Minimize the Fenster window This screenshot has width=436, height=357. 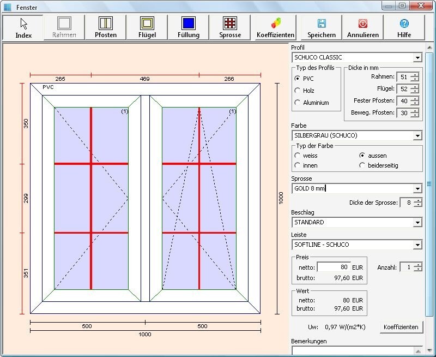pyautogui.click(x=389, y=5)
